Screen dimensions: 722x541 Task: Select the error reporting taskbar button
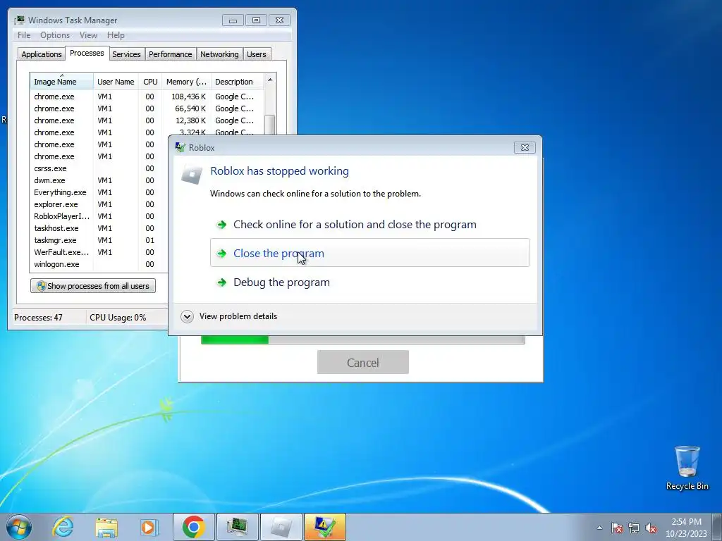point(324,527)
